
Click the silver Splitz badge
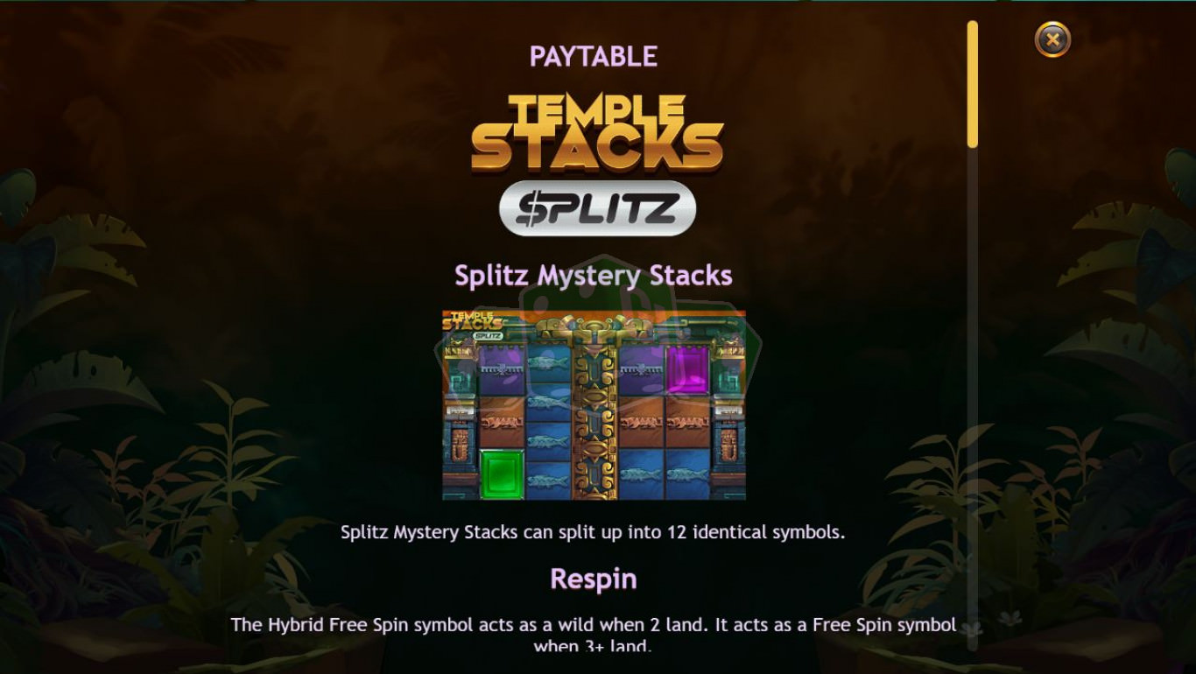point(597,208)
